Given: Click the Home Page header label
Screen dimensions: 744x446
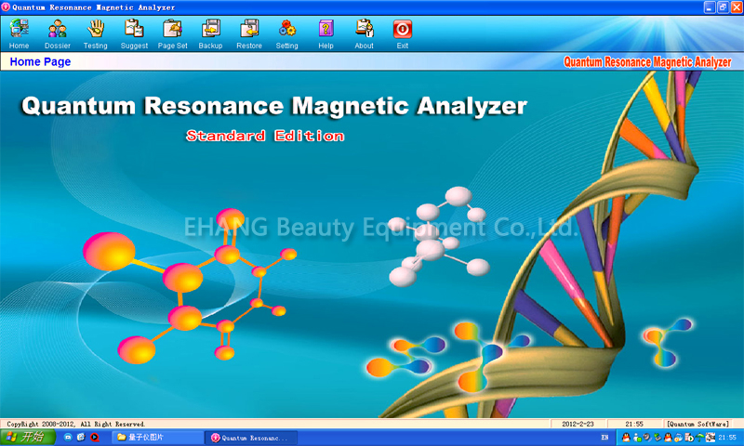Looking at the screenshot, I should (x=40, y=62).
